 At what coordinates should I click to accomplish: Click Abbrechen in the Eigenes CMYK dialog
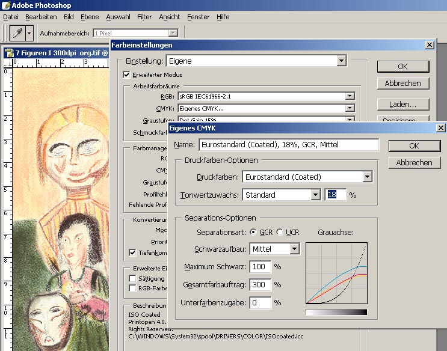pyautogui.click(x=415, y=163)
